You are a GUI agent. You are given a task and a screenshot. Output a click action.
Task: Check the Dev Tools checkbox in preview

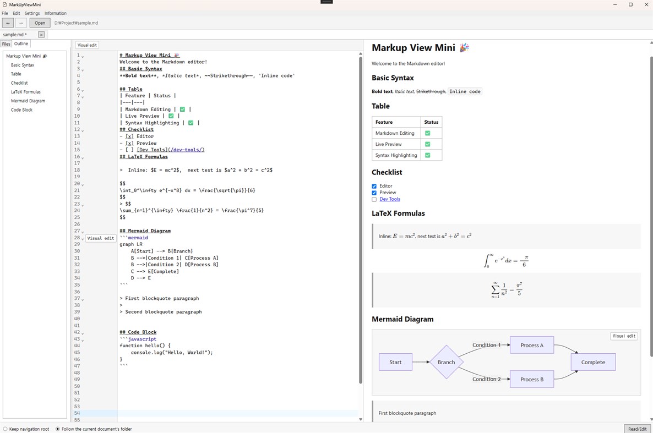point(374,199)
